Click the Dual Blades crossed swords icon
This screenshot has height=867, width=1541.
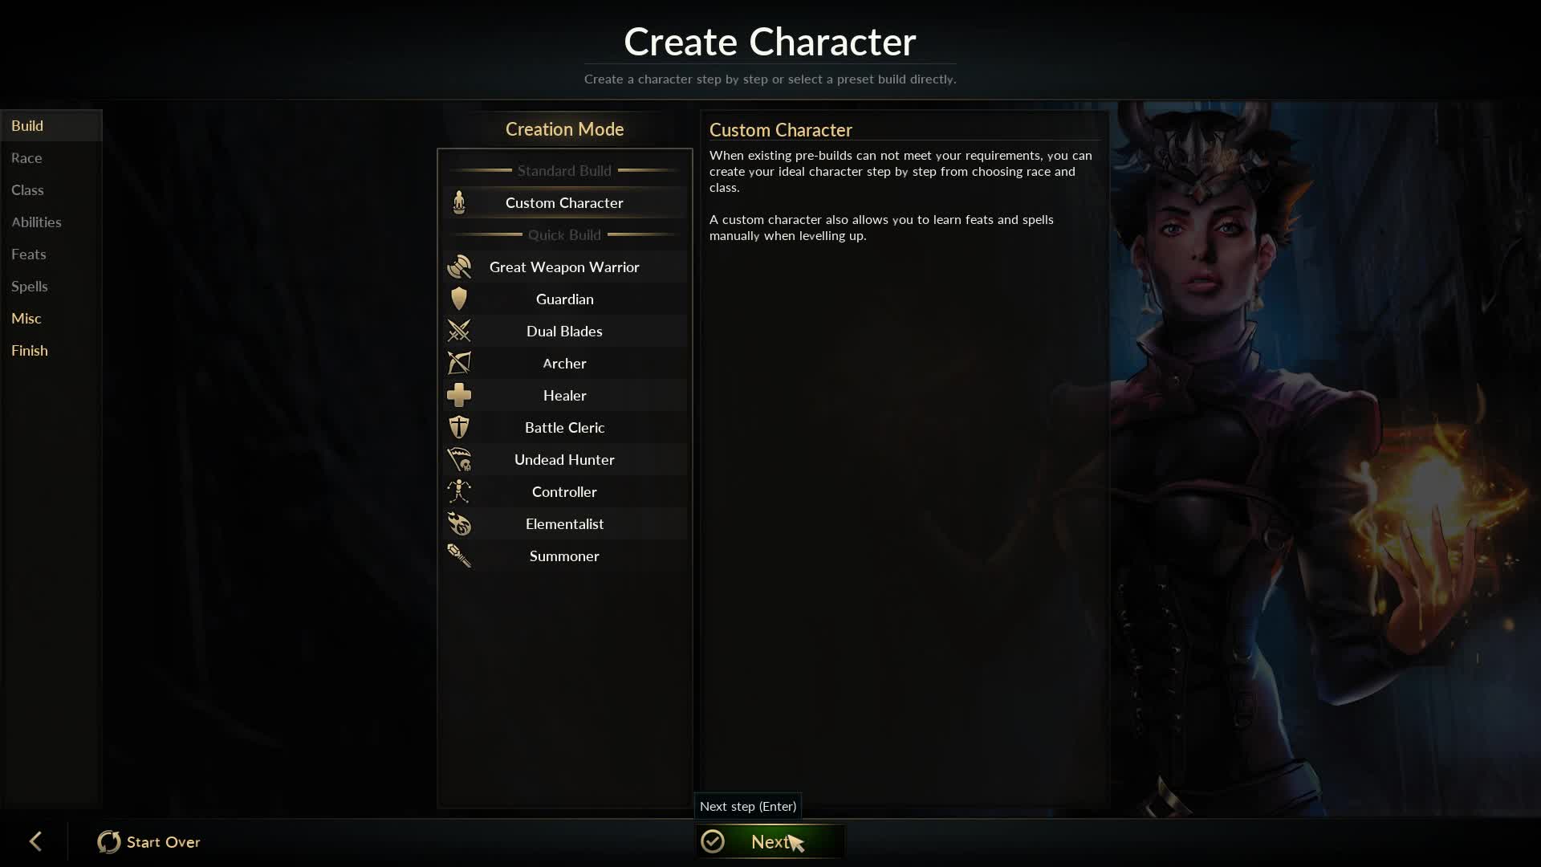[x=459, y=331]
